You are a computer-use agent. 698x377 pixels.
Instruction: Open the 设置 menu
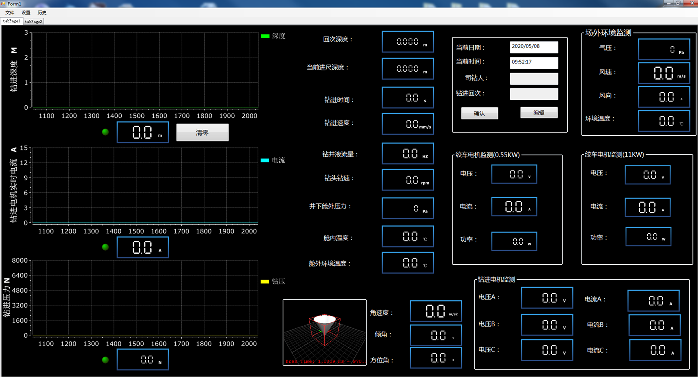[26, 13]
